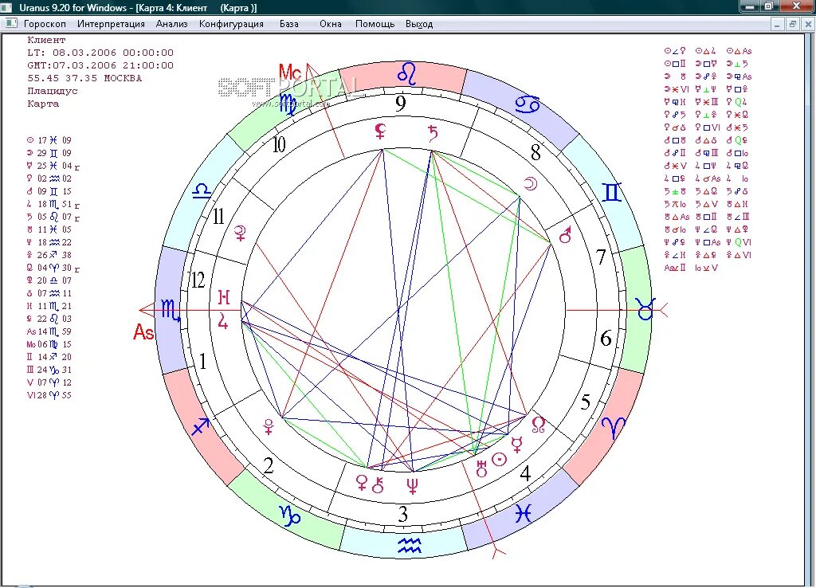Open the Окна menu
The width and height of the screenshot is (816, 588).
pyautogui.click(x=331, y=24)
